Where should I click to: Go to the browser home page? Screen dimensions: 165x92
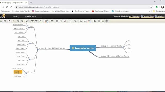tap(11, 7)
